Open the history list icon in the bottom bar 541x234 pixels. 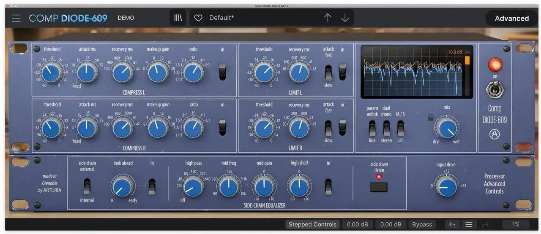point(468,225)
